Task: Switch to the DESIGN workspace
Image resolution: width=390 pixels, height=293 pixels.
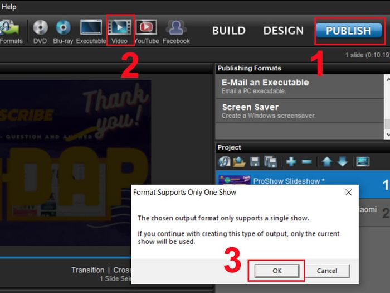Action: (283, 31)
